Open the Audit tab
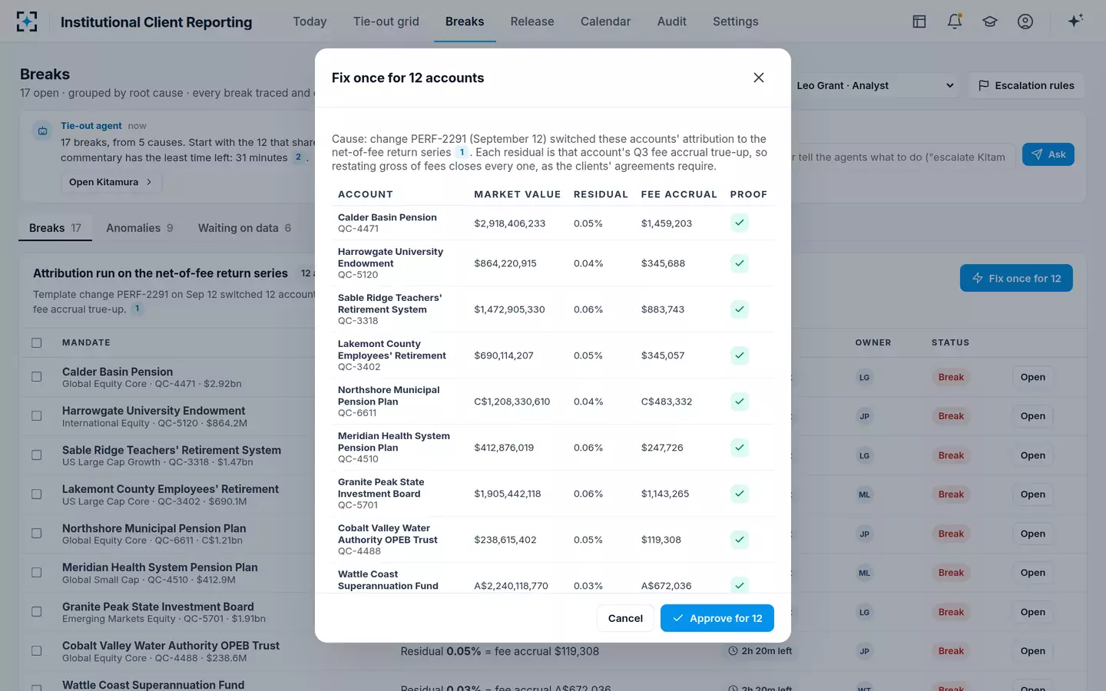Image resolution: width=1106 pixels, height=691 pixels. coord(672,21)
